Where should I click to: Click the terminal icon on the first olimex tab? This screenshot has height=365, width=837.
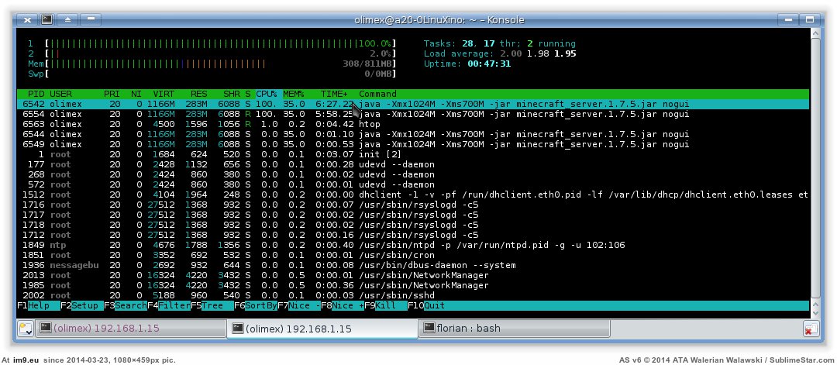pyautogui.click(x=46, y=329)
